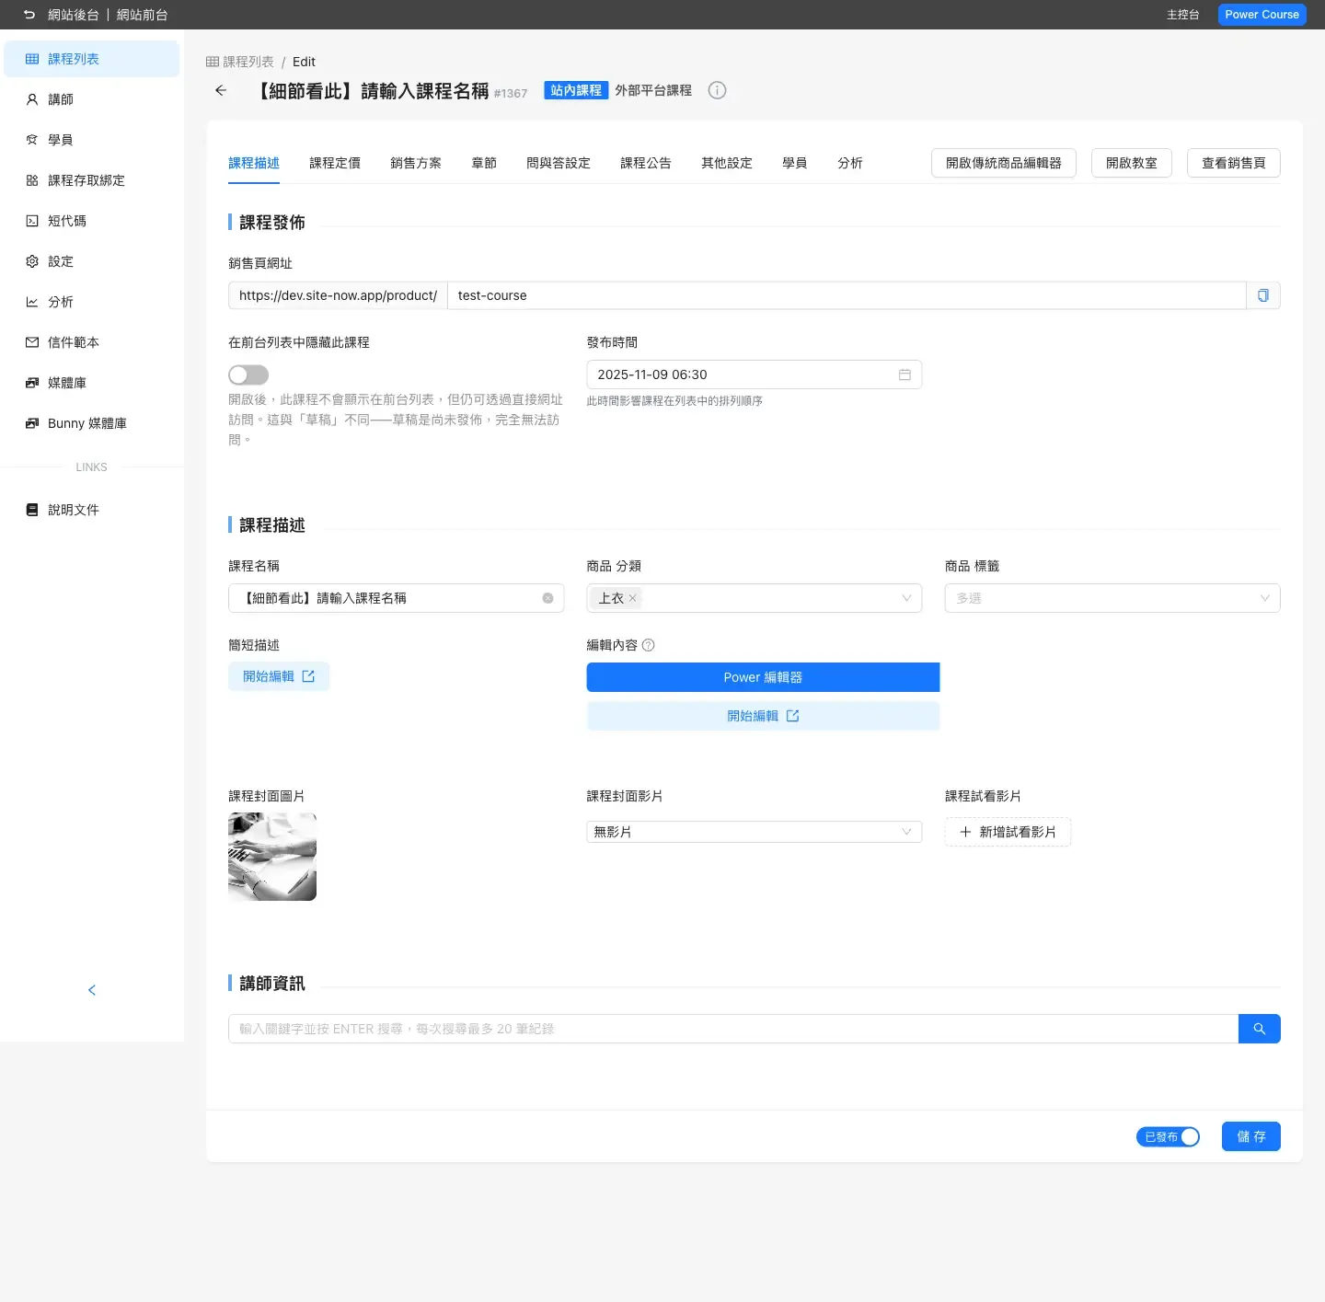Switch to the 課程定價 tab
1325x1302 pixels.
pyautogui.click(x=335, y=163)
